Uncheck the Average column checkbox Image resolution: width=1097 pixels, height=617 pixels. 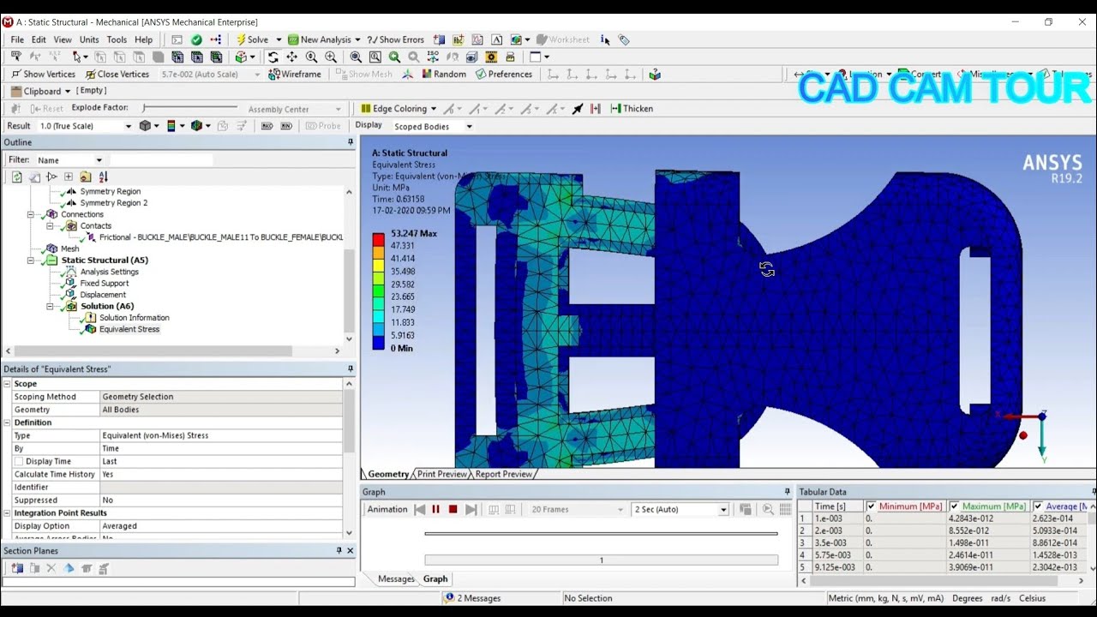(x=1037, y=506)
